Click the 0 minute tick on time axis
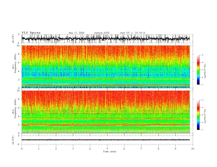Image resolution: width=217 pixels, height=167 pixels. pyautogui.click(x=22, y=149)
